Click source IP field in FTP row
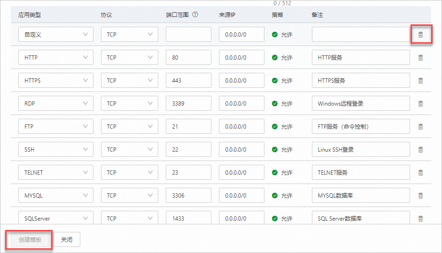 (x=241, y=127)
